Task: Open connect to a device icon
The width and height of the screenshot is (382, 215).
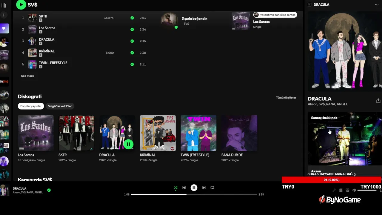Action: coord(347,190)
